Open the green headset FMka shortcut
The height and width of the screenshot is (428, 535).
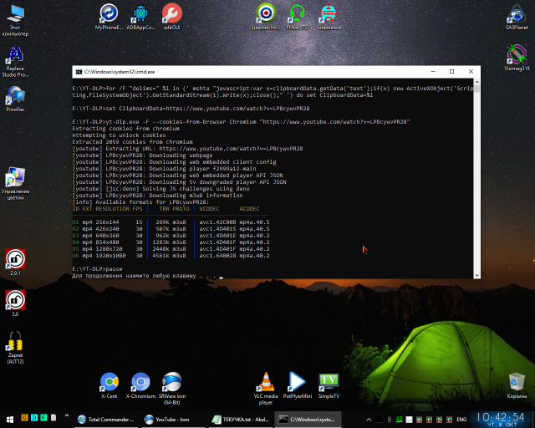(298, 17)
